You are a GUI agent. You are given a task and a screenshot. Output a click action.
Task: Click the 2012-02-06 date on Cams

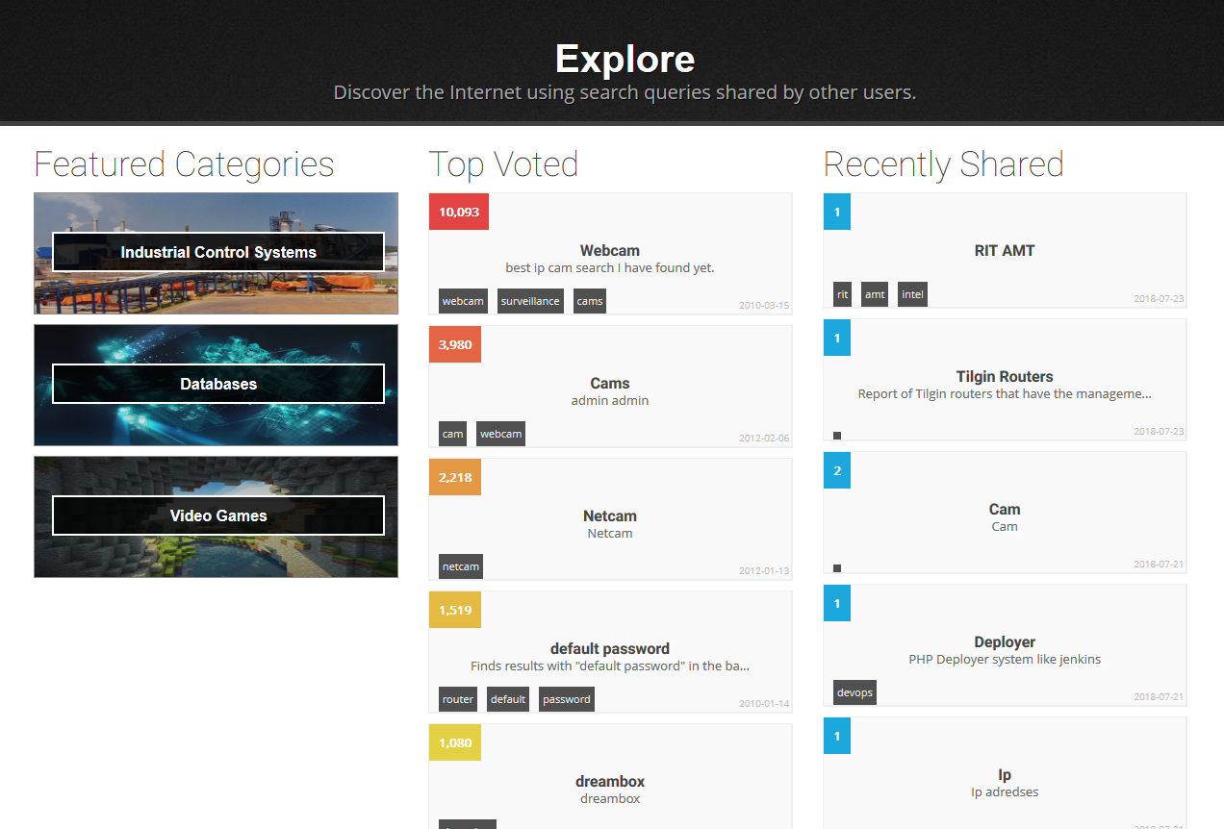point(764,439)
